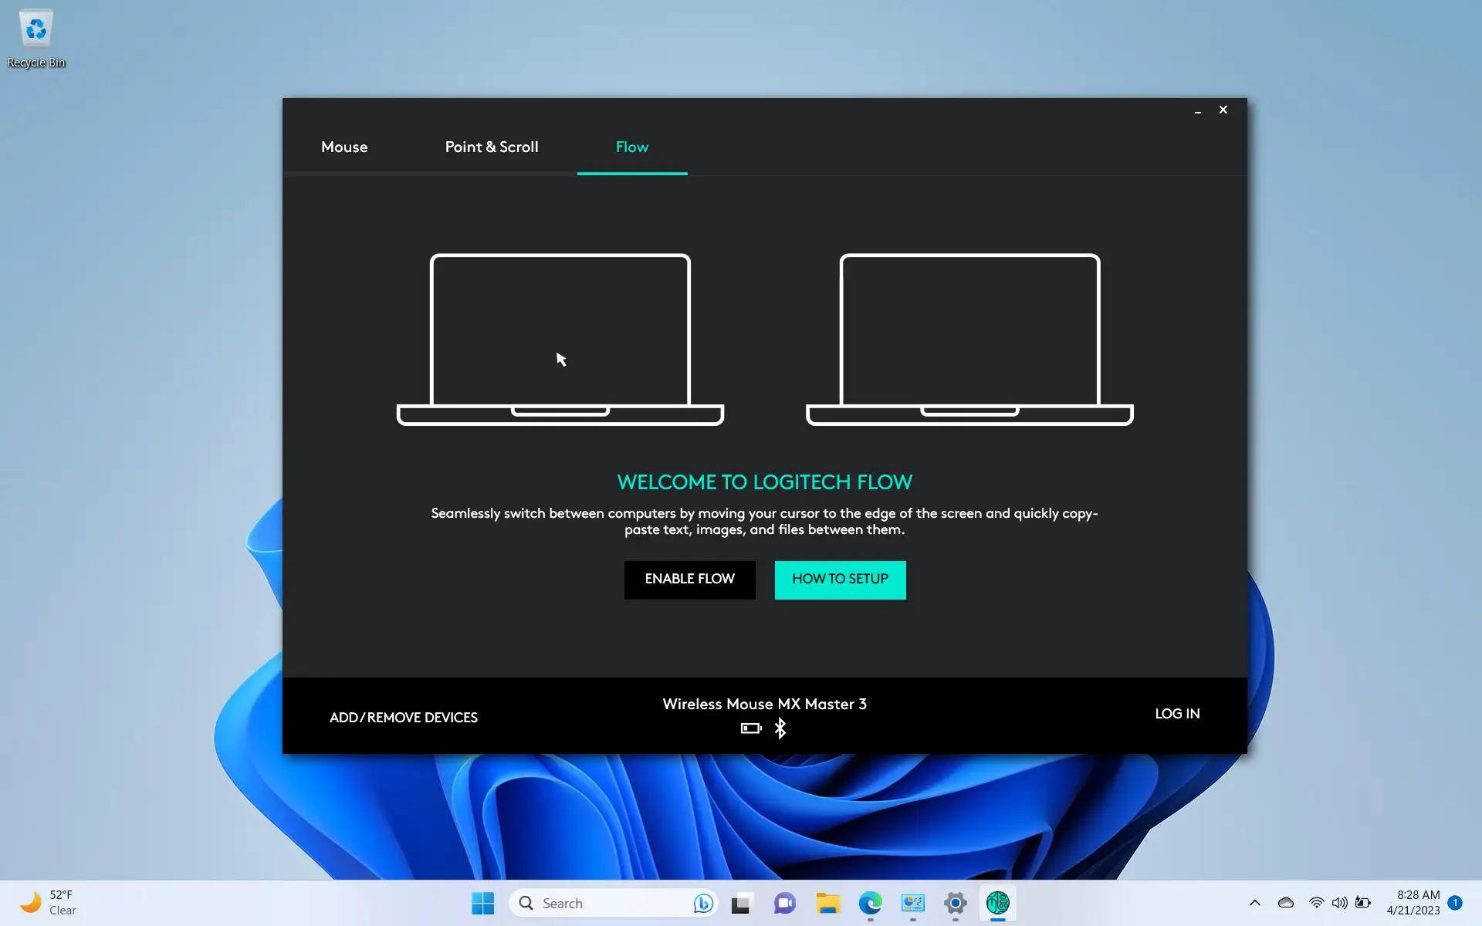Switch to the Mouse tab
This screenshot has height=926, width=1482.
click(344, 147)
